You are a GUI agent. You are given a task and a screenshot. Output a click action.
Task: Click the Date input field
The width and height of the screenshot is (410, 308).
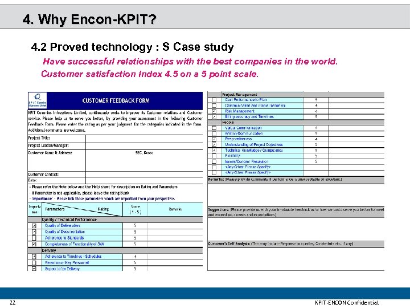click(x=144, y=181)
